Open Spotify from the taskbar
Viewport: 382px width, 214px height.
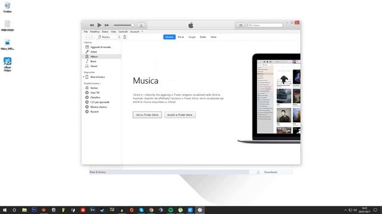click(x=171, y=210)
